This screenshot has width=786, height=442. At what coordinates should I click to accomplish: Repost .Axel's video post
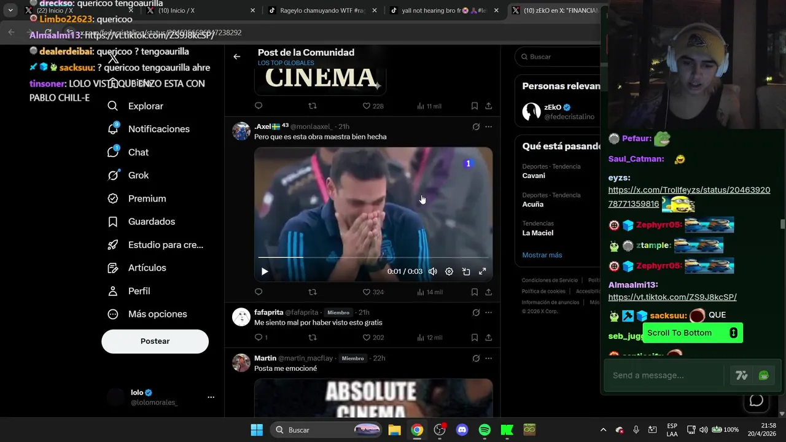[313, 292]
